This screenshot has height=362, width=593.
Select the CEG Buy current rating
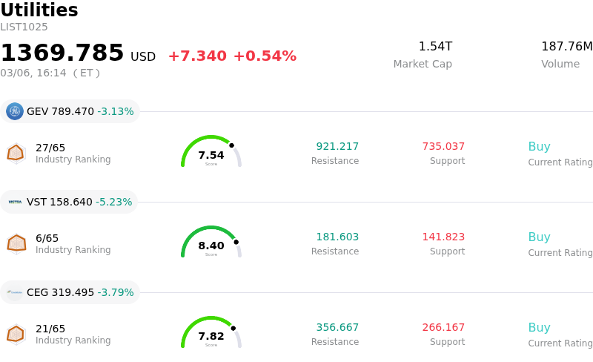(539, 328)
